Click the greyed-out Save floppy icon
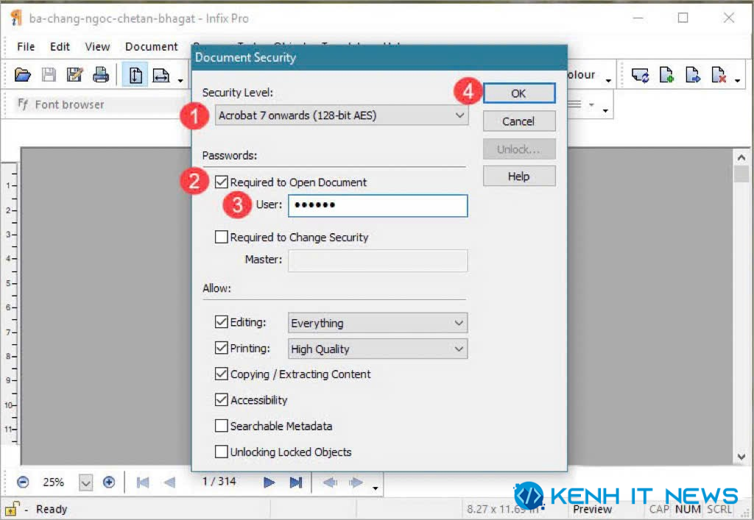This screenshot has width=754, height=520. click(x=49, y=75)
